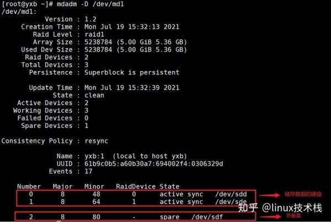Click the Consistency Policy resync value
The image size is (331, 222).
(96, 141)
